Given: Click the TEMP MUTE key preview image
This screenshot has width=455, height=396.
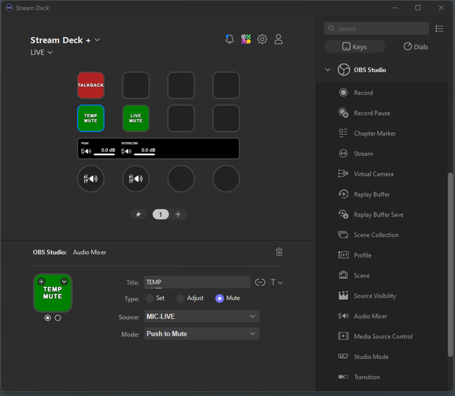Looking at the screenshot, I should [x=53, y=293].
